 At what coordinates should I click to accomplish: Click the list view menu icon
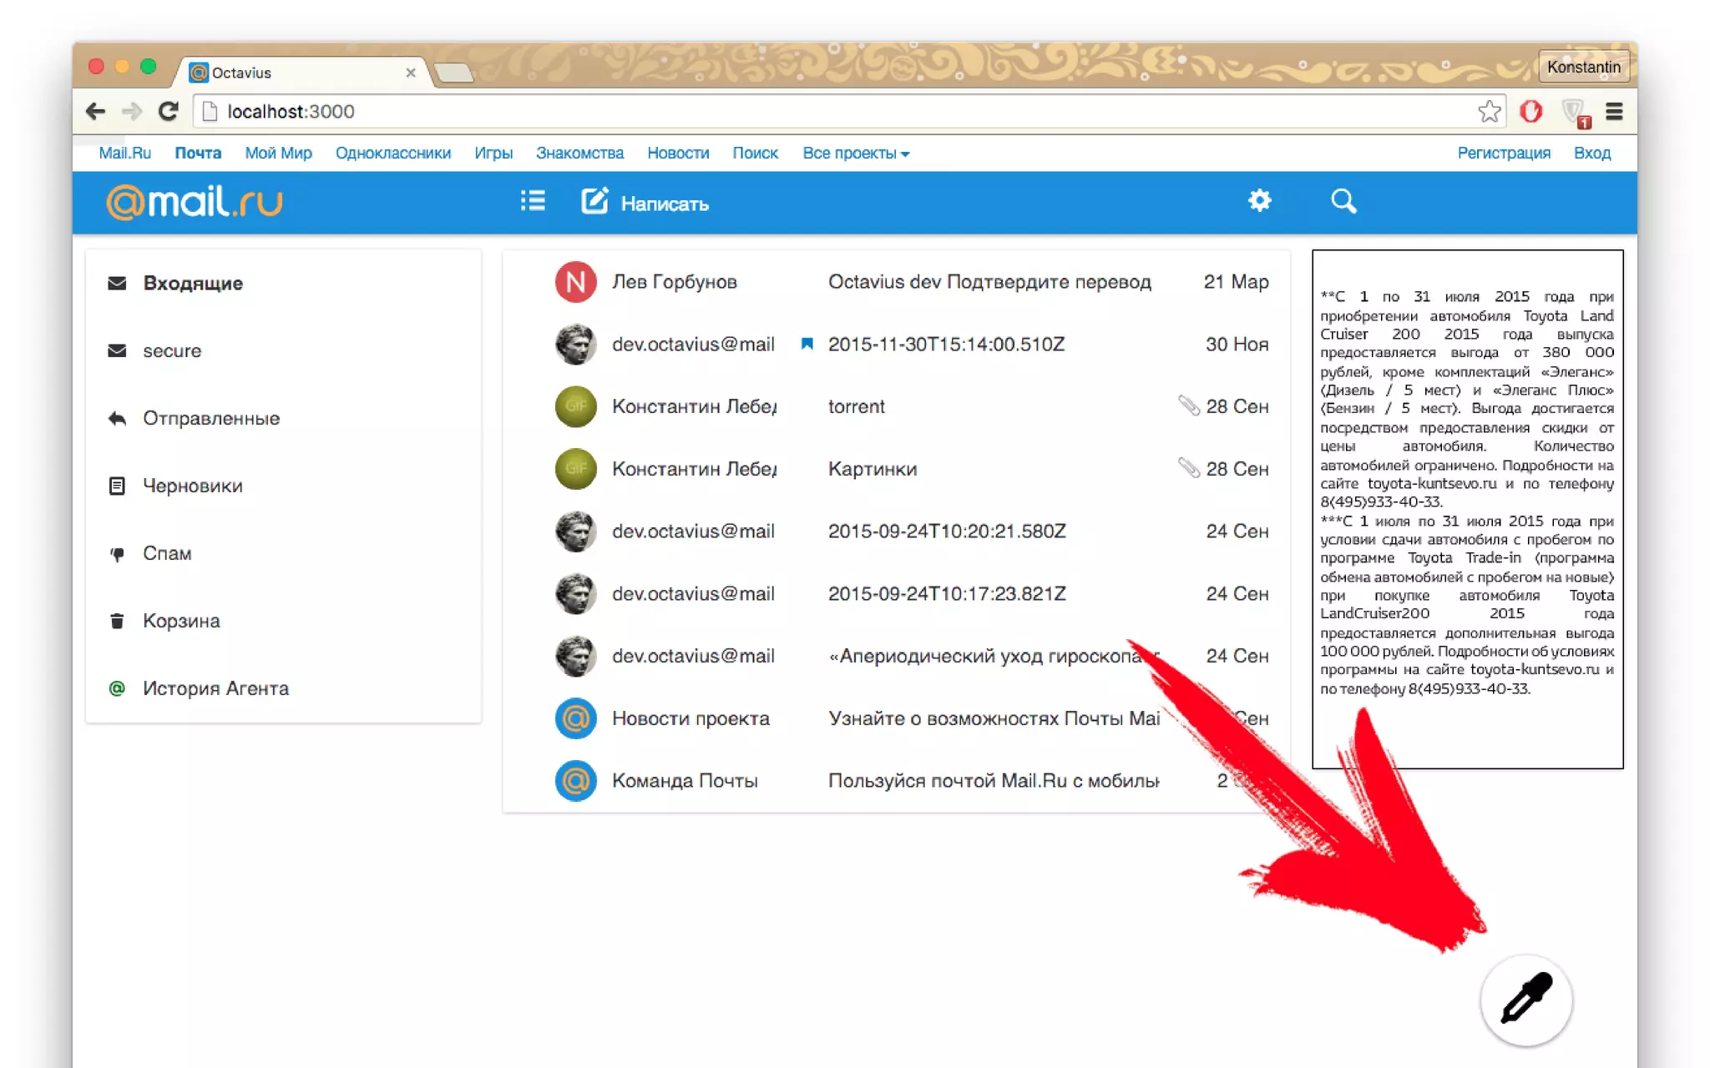click(x=533, y=201)
